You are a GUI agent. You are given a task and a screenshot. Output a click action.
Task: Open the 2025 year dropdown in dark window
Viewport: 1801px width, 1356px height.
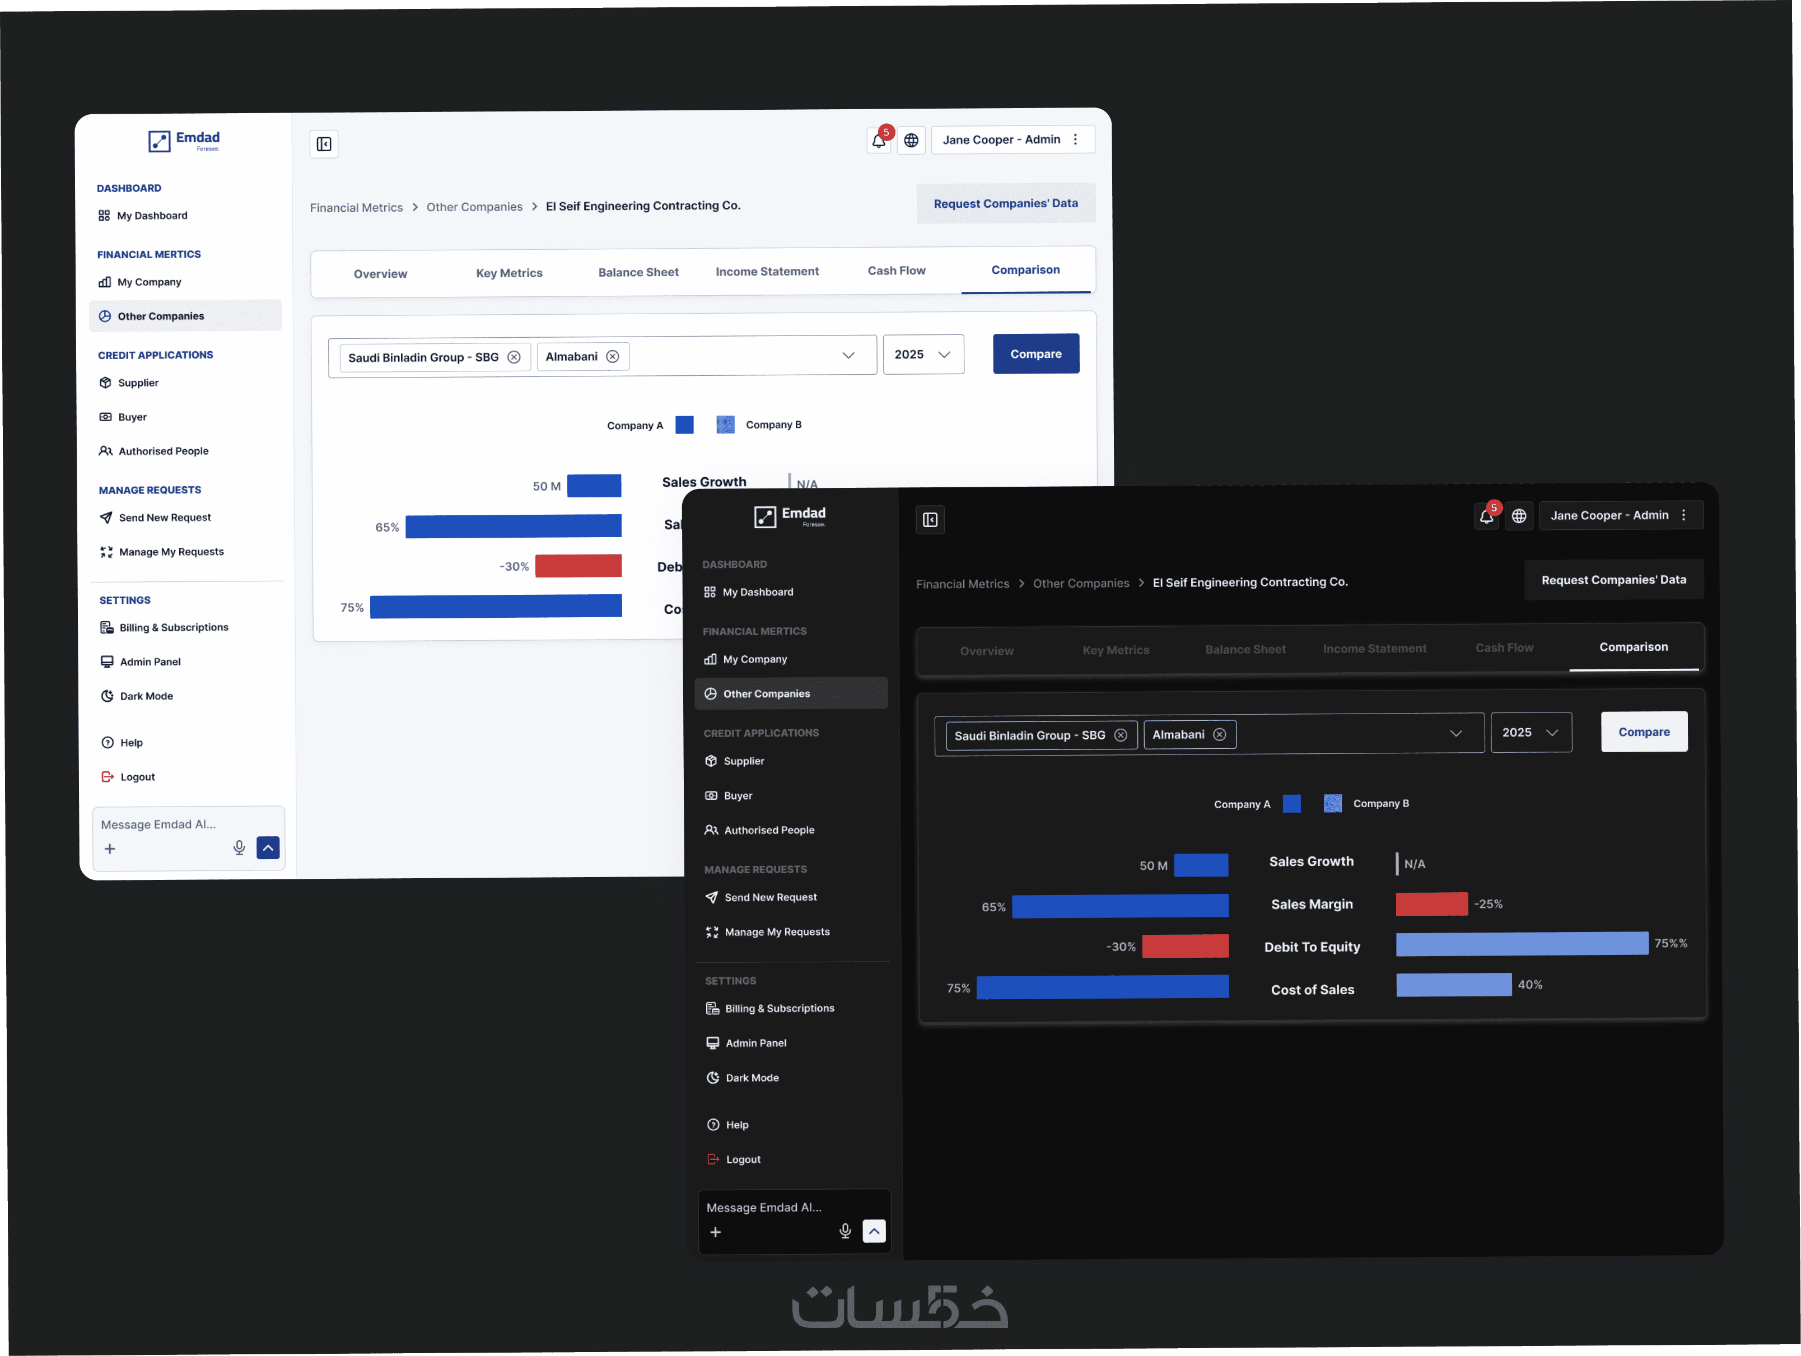point(1530,732)
